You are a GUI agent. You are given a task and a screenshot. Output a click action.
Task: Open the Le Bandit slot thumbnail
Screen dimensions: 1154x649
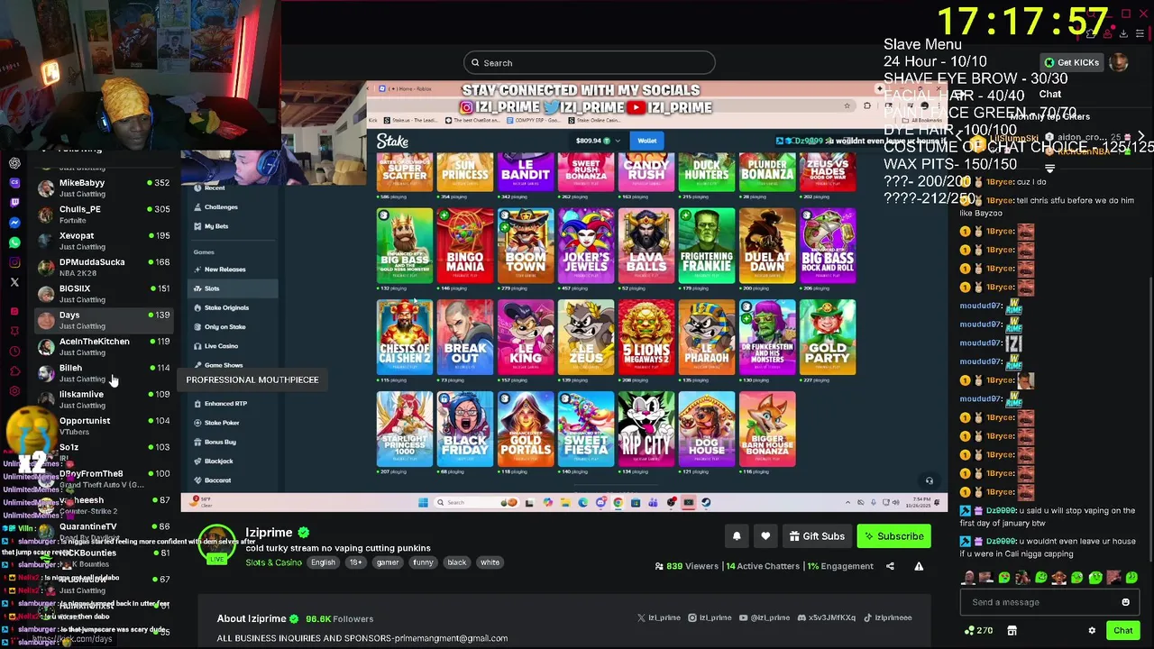[x=526, y=171]
